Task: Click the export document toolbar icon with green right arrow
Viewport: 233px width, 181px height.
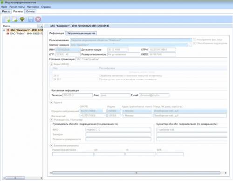Action: (15, 20)
